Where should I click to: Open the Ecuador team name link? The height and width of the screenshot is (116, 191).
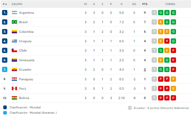point(25,69)
